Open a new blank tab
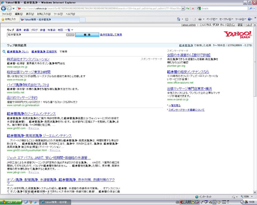The height and width of the screenshot is (205, 257). [83, 19]
